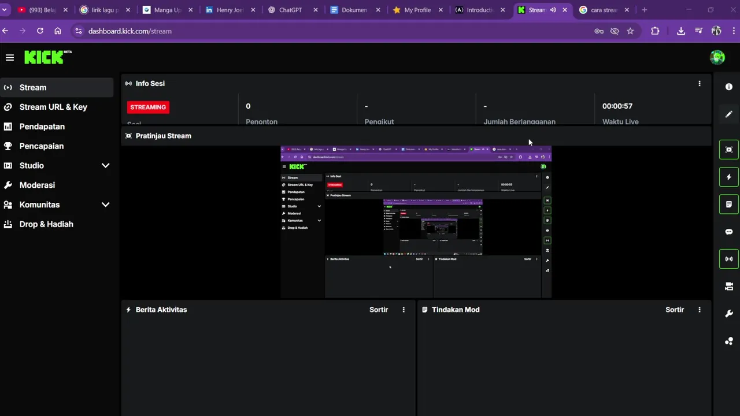Screen dimensions: 740x416
Task: Reload the page with refresh icon
Action: click(40, 31)
